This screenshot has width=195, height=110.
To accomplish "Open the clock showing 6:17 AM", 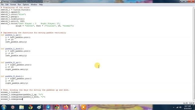I will pyautogui.click(x=188, y=106).
